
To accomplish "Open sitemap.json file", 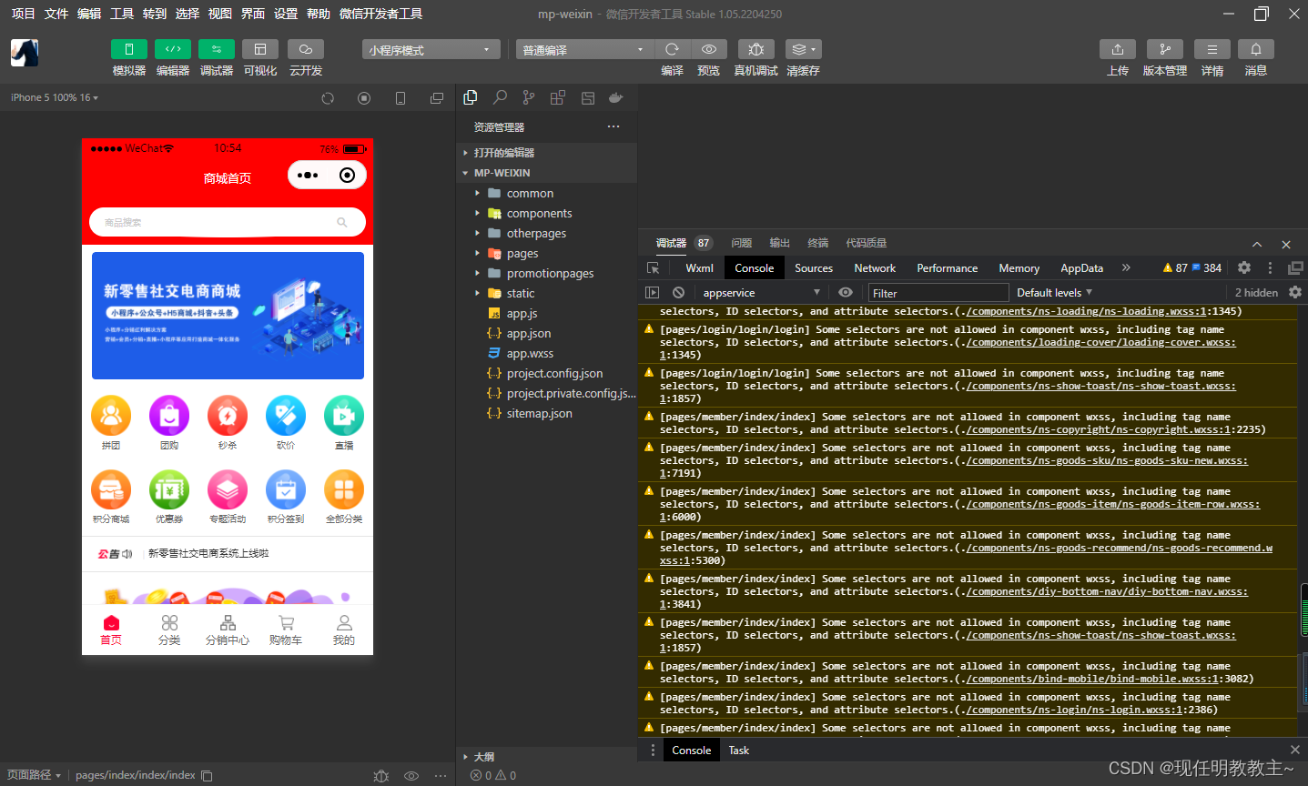I will (x=546, y=413).
